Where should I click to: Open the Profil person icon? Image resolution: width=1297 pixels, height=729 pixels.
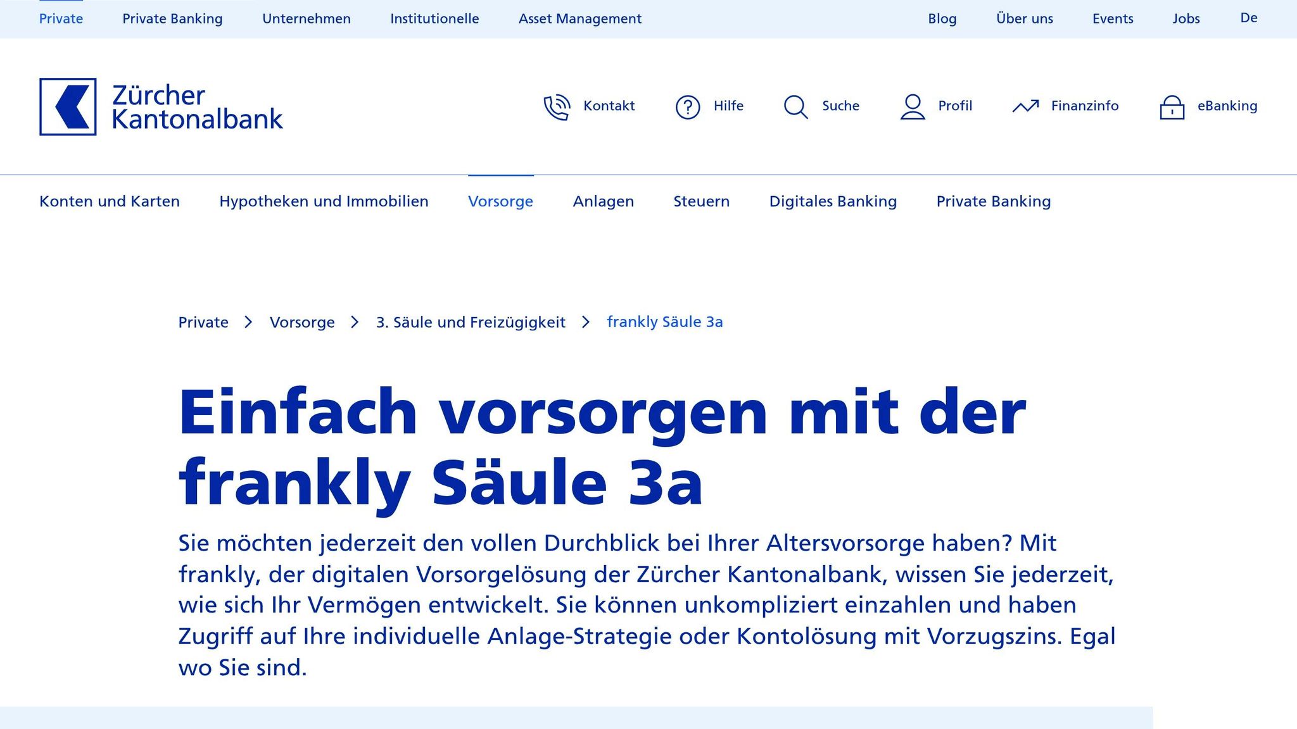[913, 107]
